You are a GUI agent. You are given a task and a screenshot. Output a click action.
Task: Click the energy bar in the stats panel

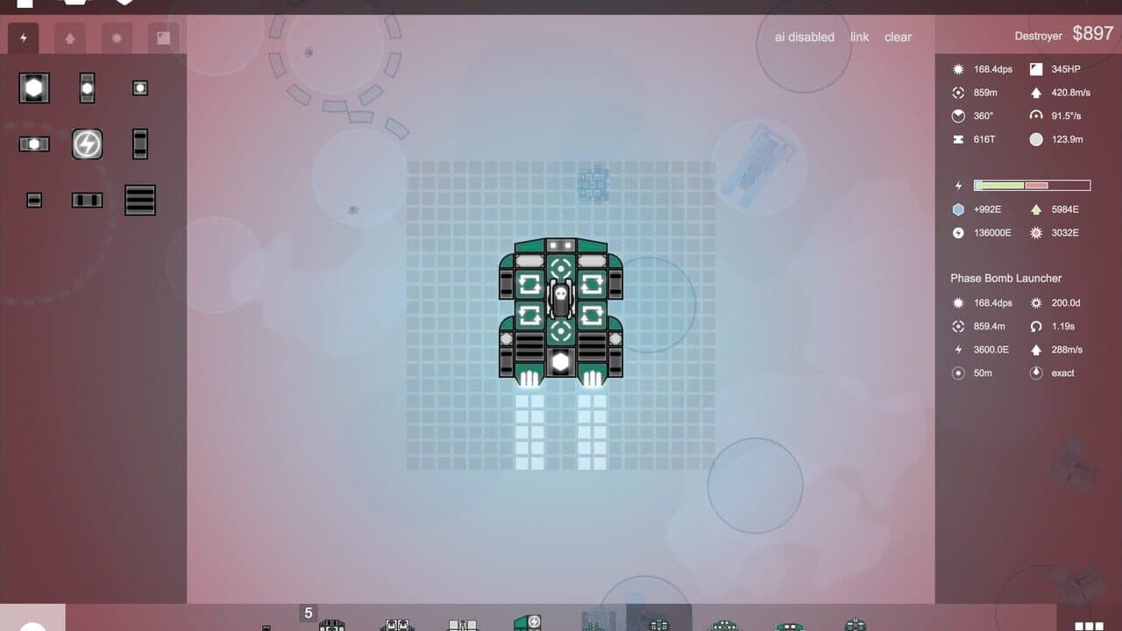[1032, 186]
